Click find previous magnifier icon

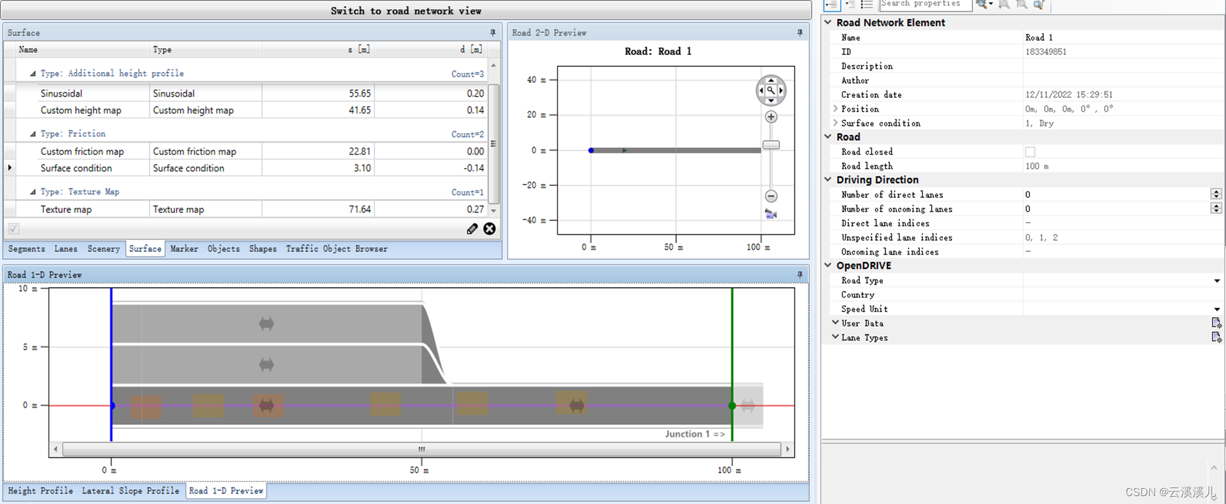(1022, 5)
